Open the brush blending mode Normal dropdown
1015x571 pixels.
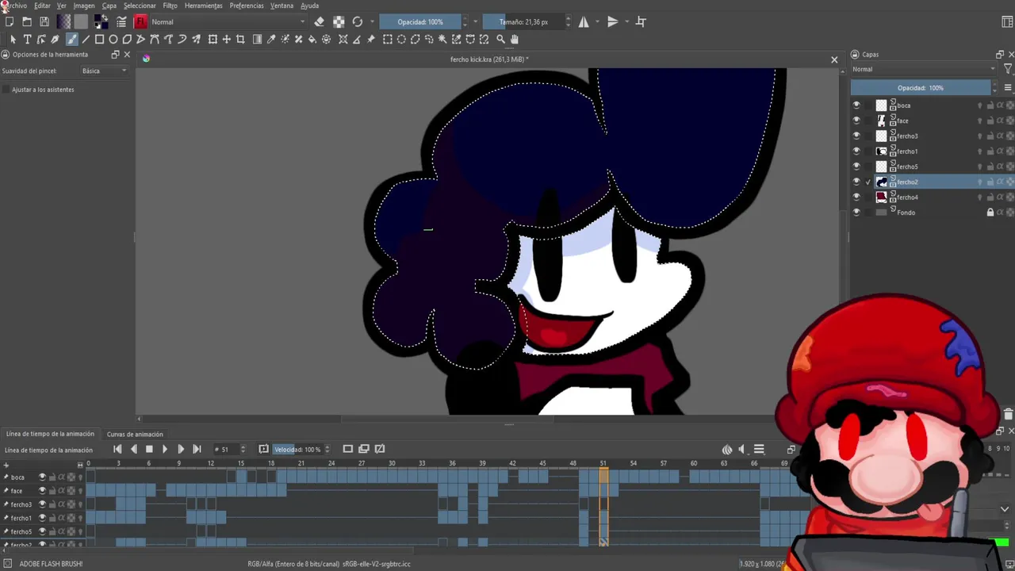coord(228,21)
